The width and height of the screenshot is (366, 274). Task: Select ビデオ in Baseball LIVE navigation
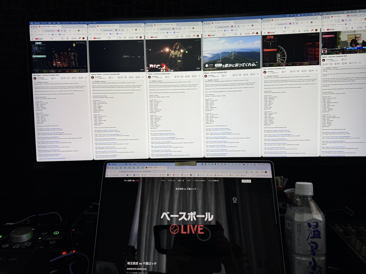pyautogui.click(x=188, y=181)
